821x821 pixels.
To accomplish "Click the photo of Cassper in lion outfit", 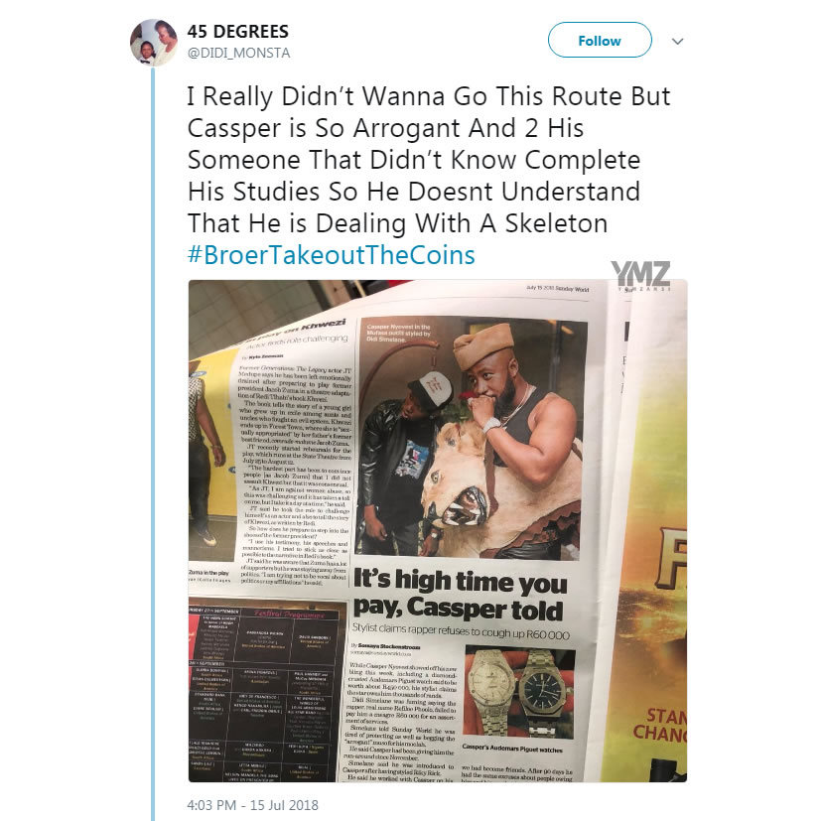I will [471, 437].
